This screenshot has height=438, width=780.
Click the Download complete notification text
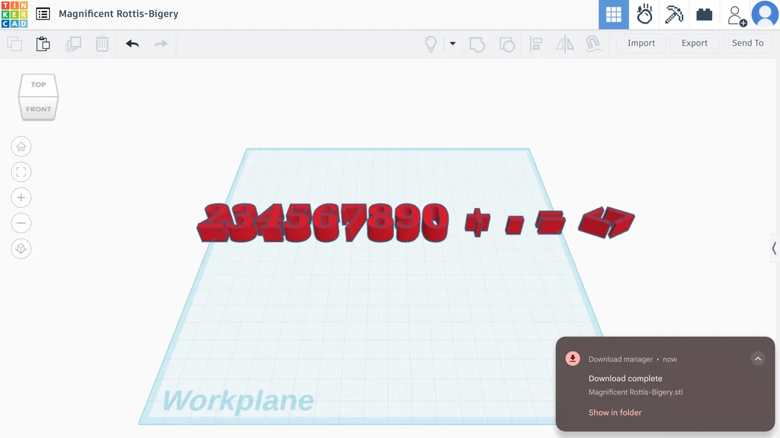coord(625,378)
